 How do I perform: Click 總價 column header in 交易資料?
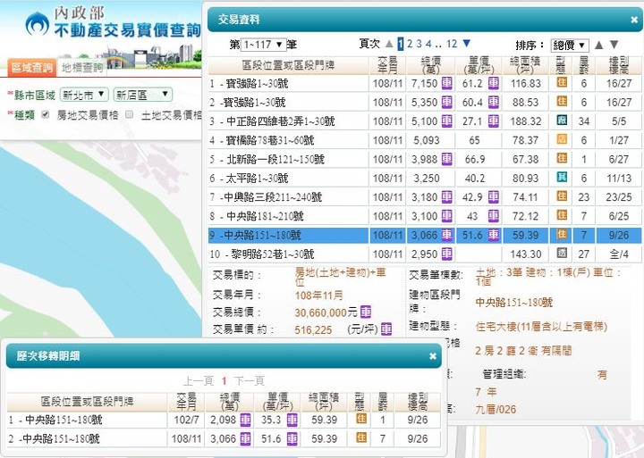(431, 65)
